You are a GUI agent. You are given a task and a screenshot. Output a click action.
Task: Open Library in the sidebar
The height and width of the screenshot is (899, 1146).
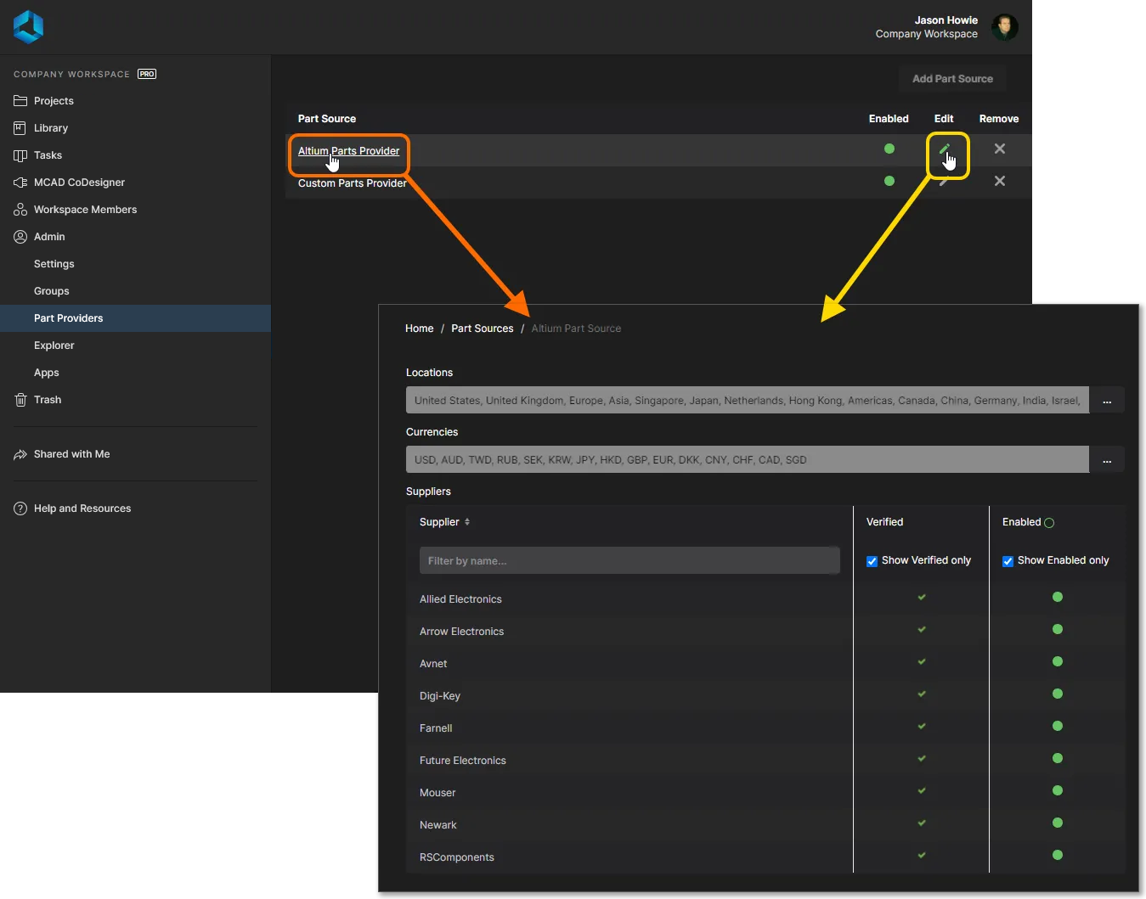tap(51, 128)
